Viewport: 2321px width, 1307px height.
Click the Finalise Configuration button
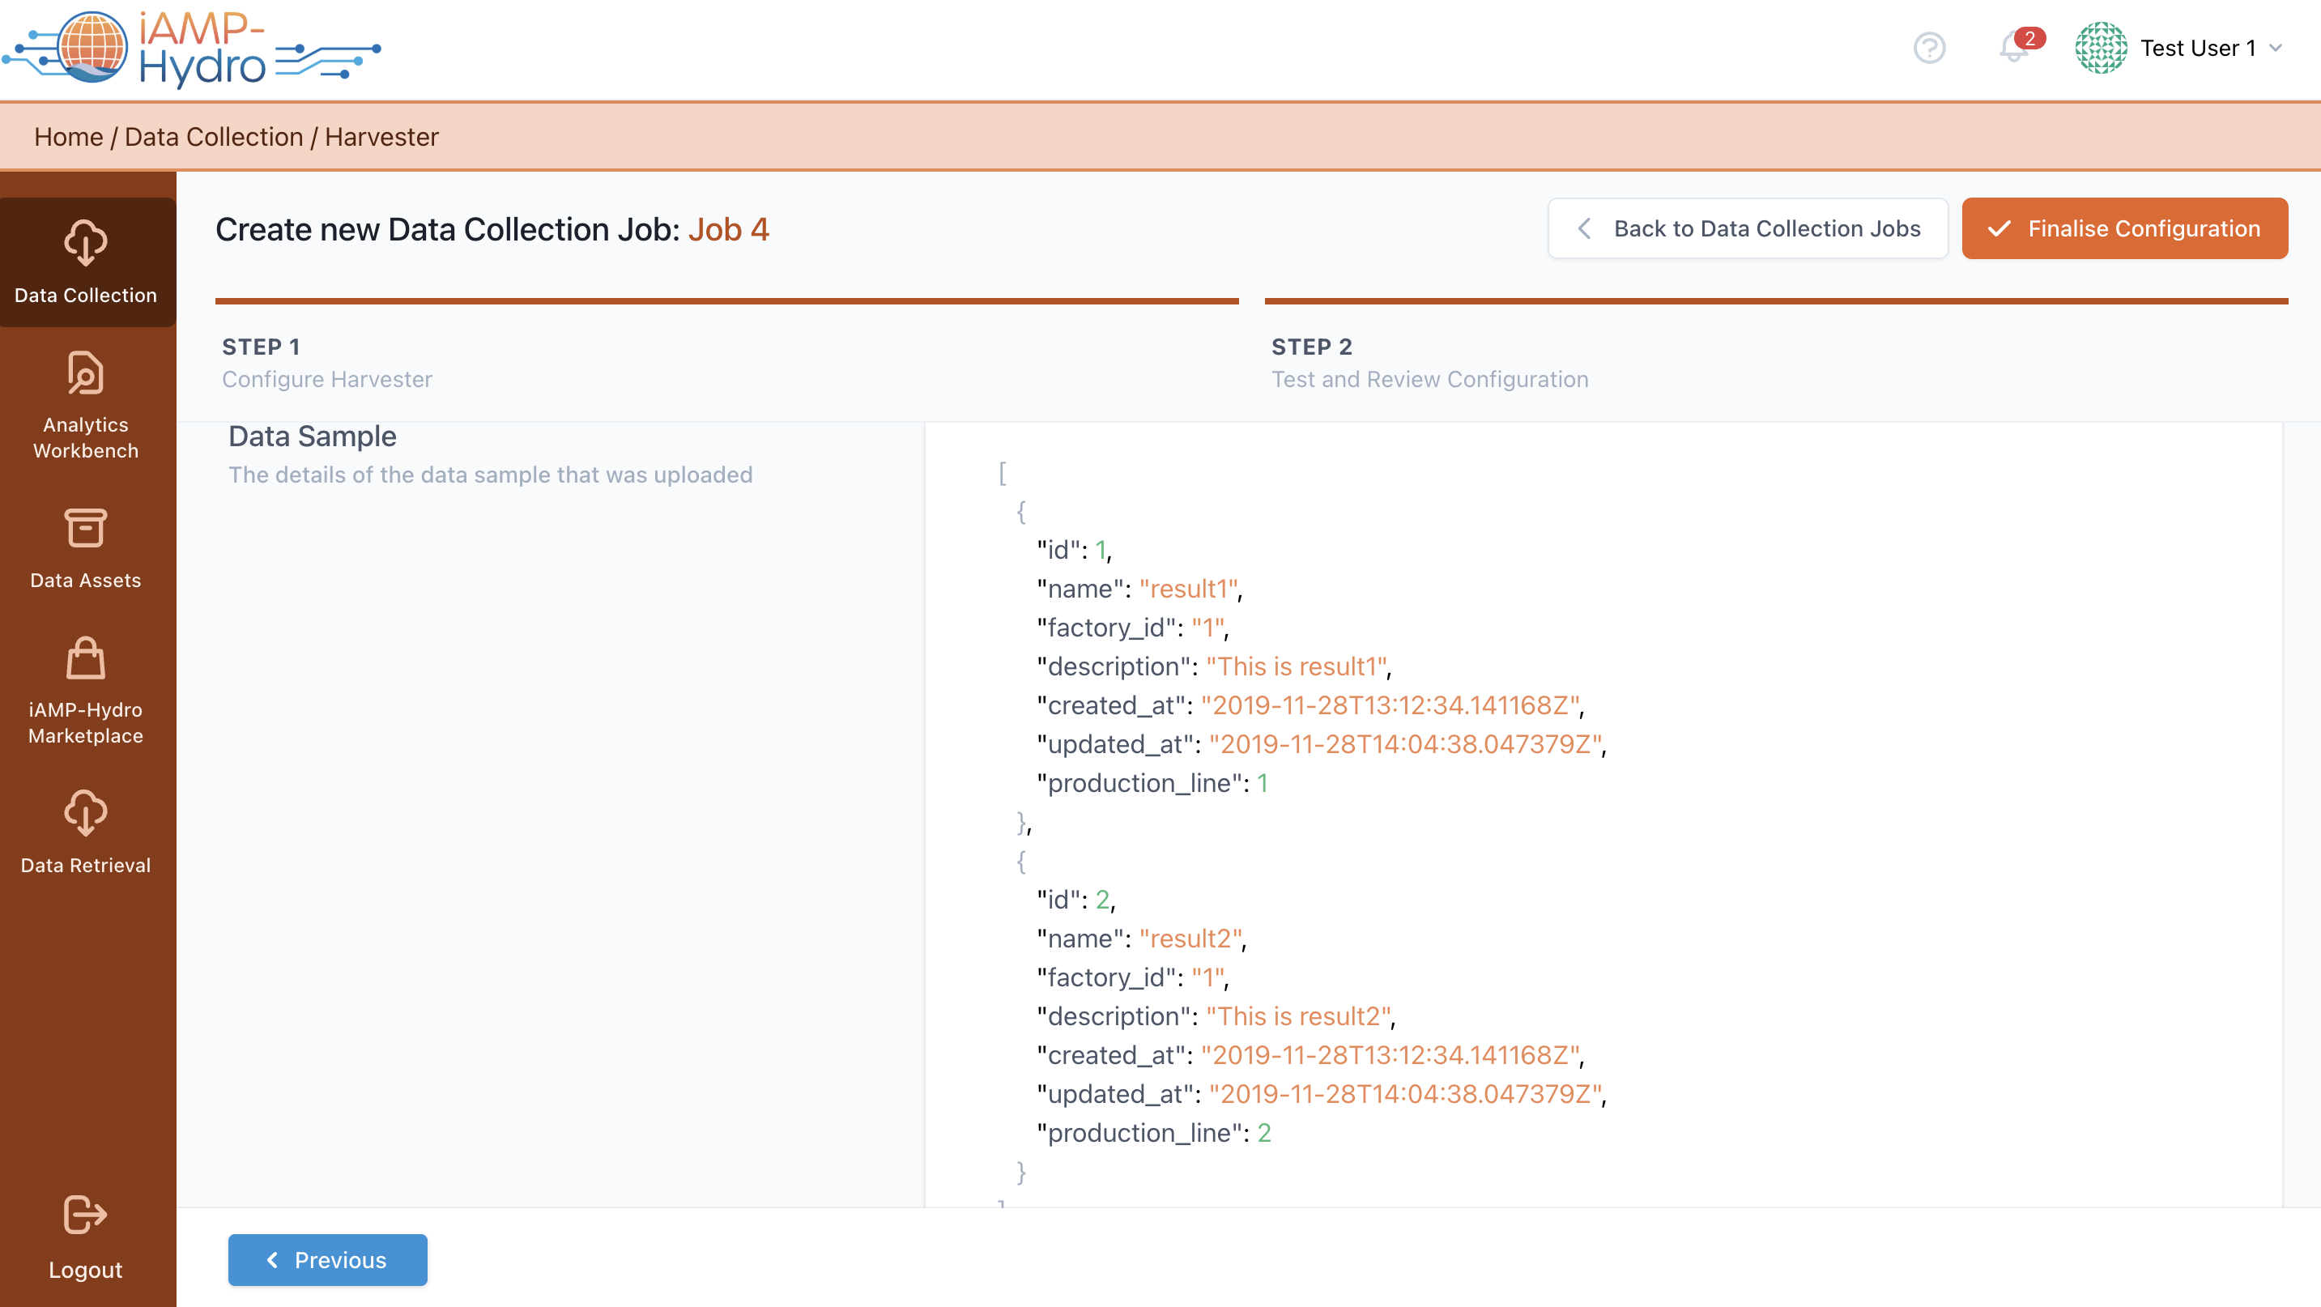[2123, 229]
